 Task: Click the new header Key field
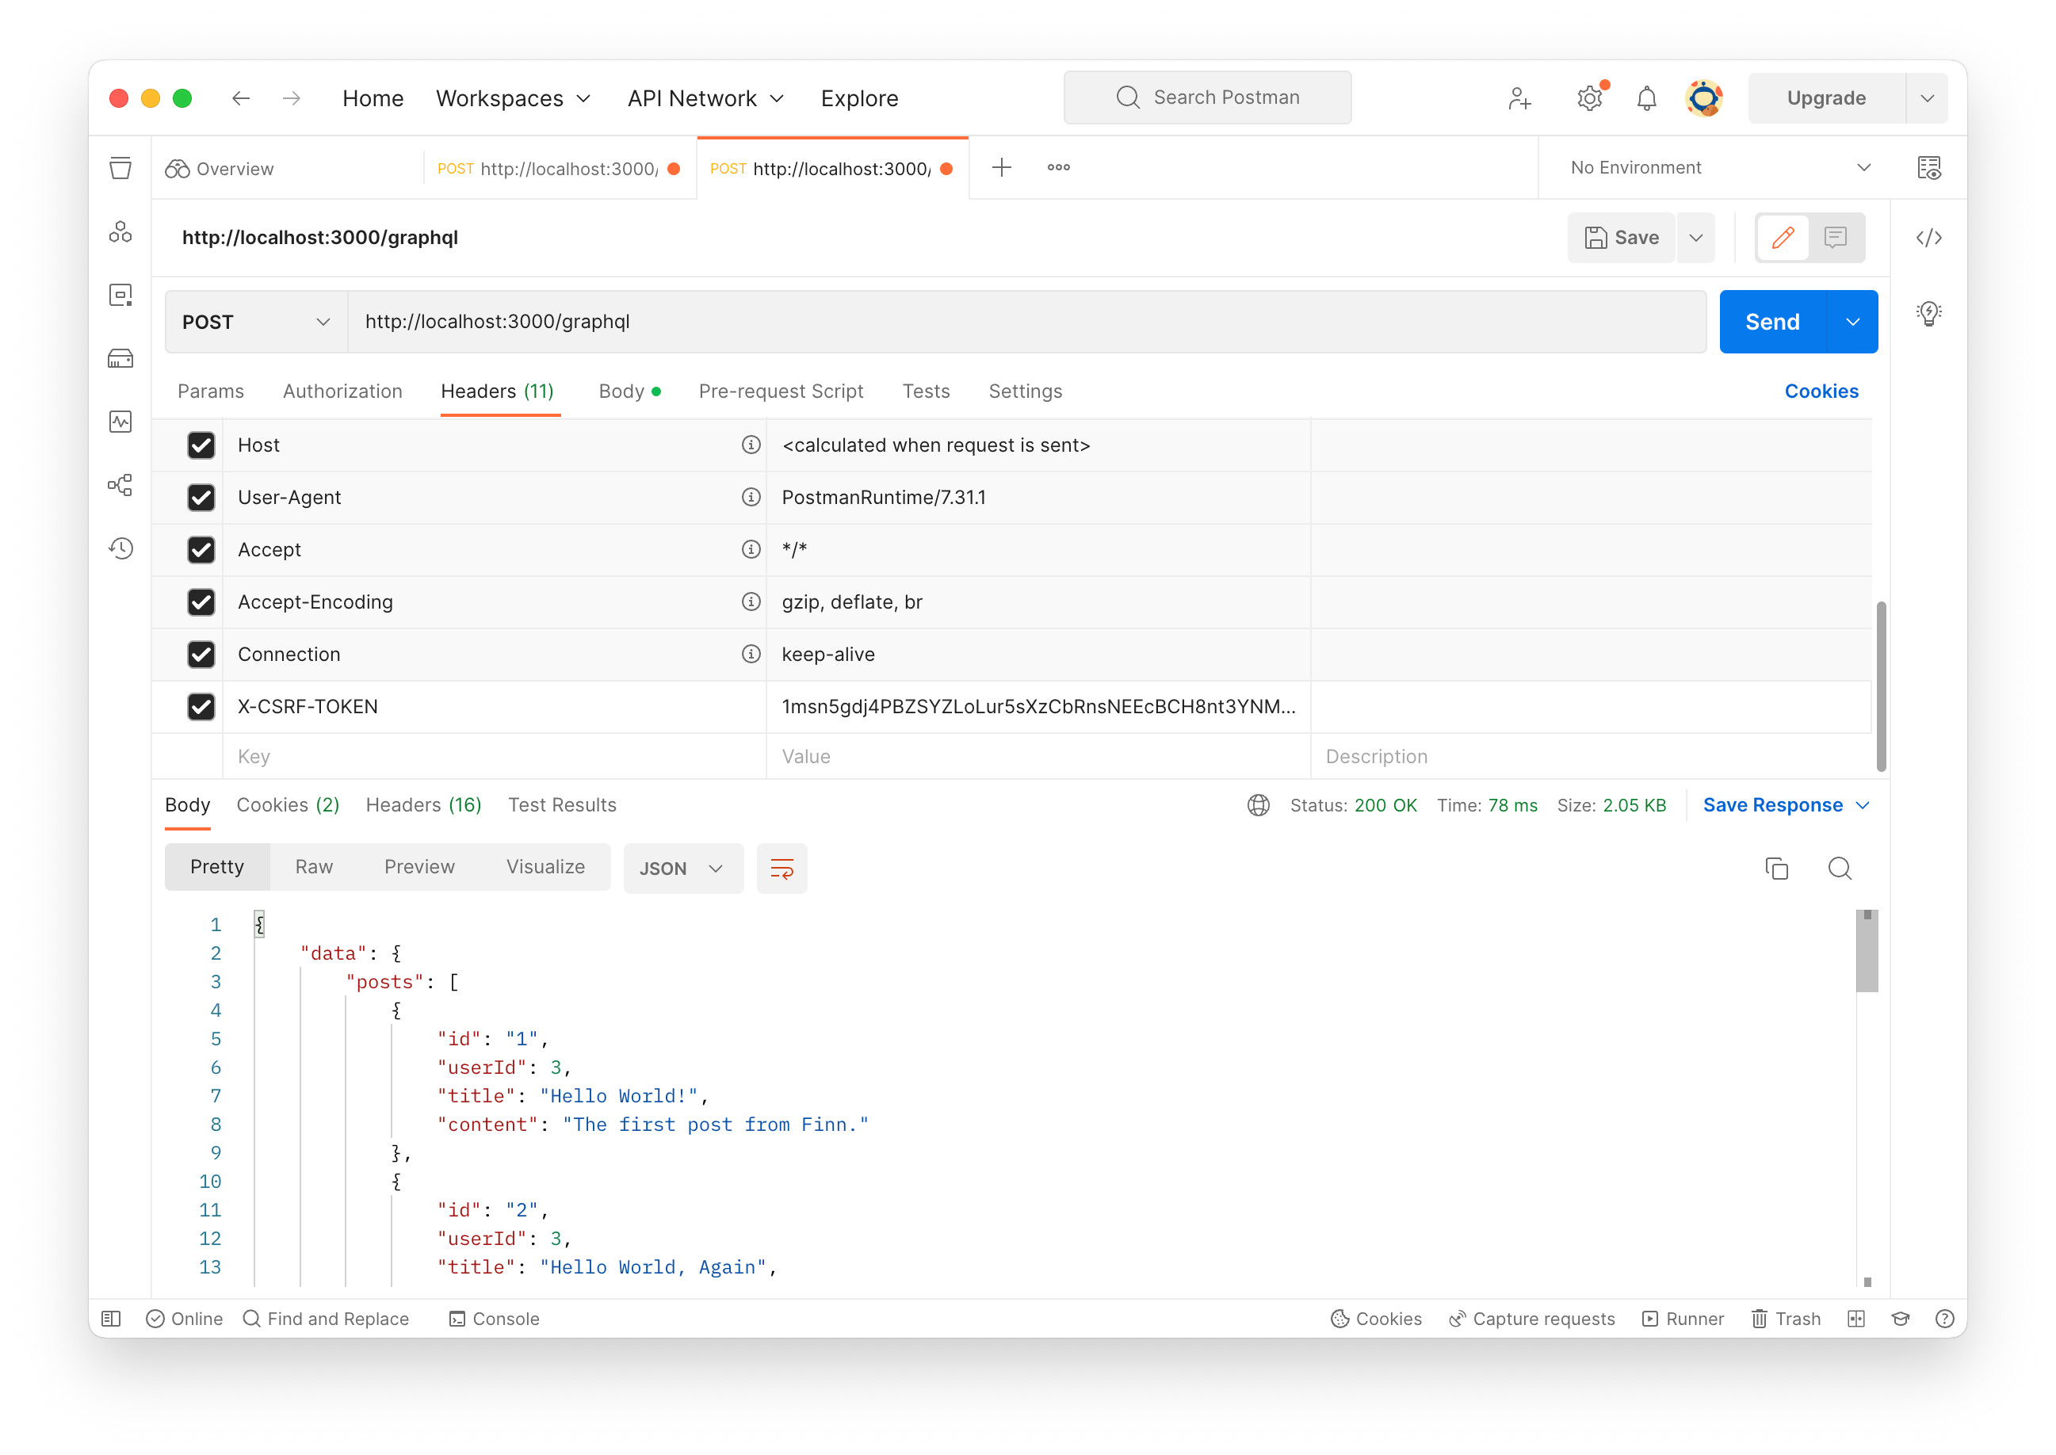[x=494, y=756]
